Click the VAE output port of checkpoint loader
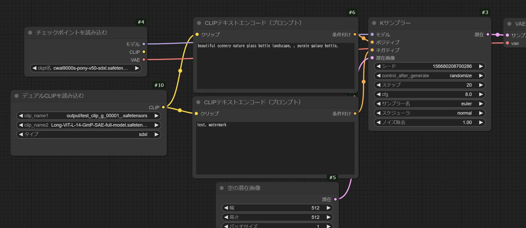The width and height of the screenshot is (526, 228). (144, 60)
